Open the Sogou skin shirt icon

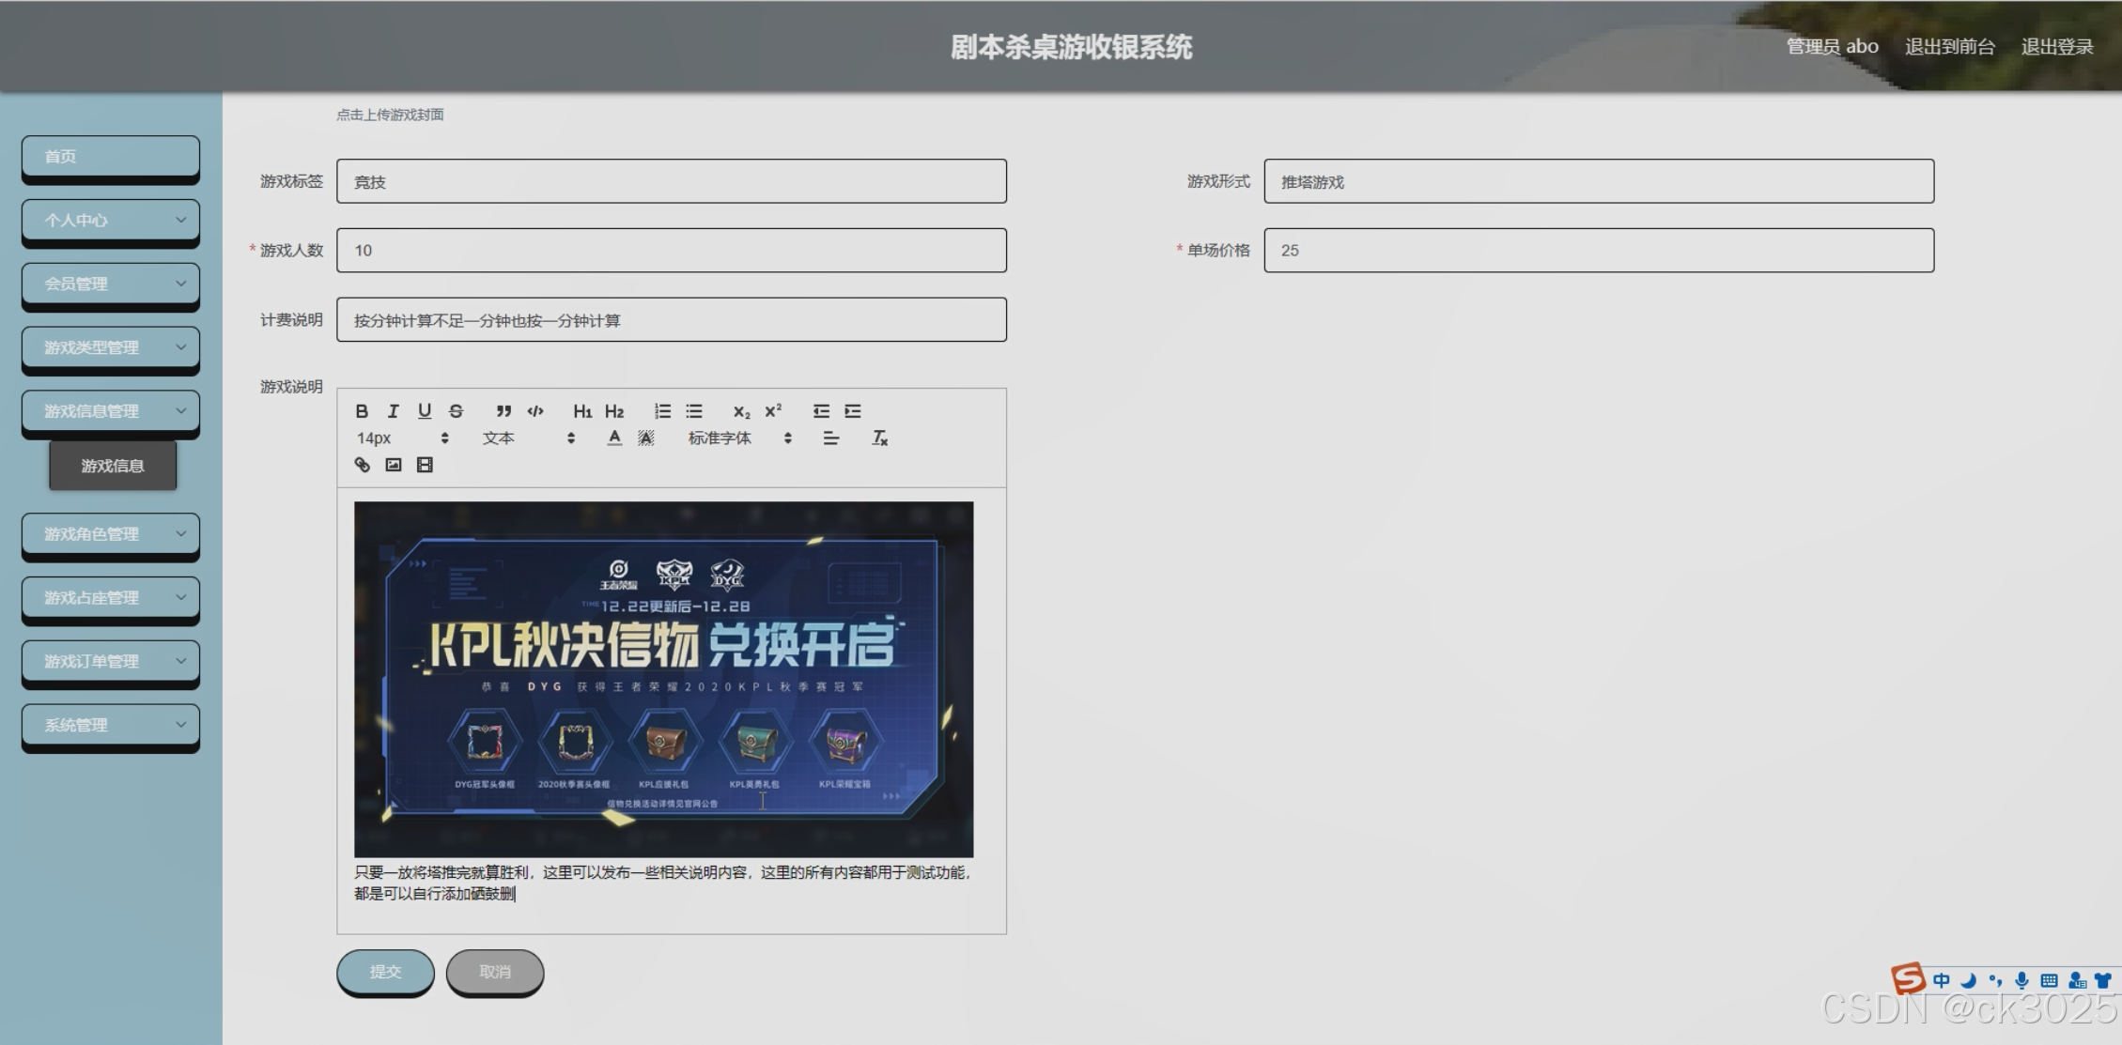(2103, 981)
